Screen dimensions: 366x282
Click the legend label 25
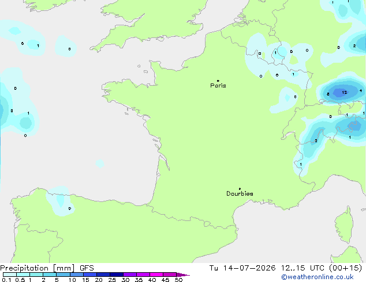coord(112,280)
